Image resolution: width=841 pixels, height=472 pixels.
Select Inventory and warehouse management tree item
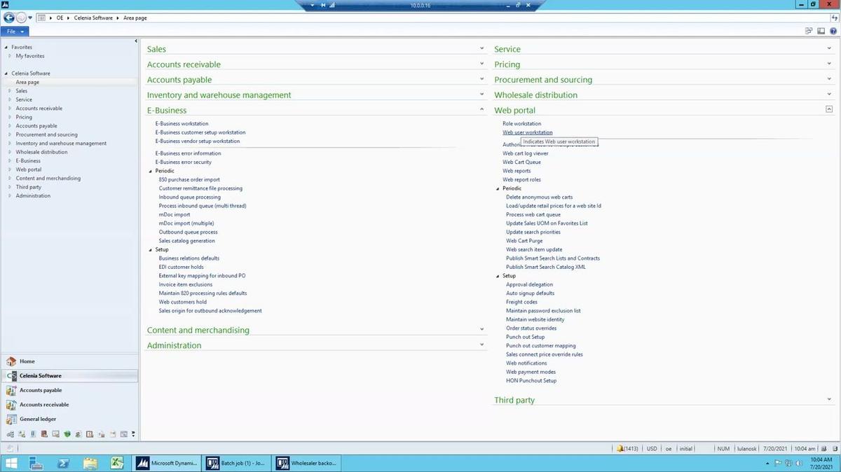tap(61, 144)
